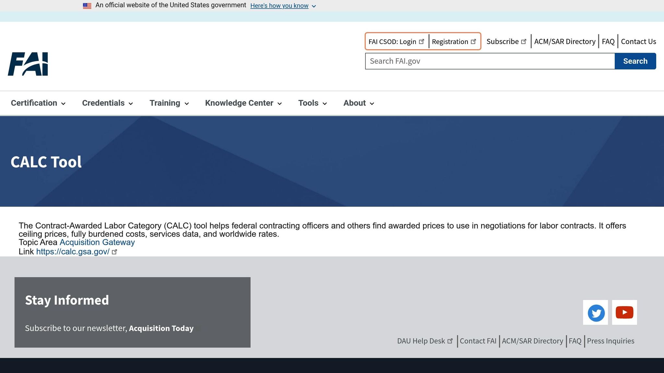Click the Search FAI.gov input field

(490, 61)
